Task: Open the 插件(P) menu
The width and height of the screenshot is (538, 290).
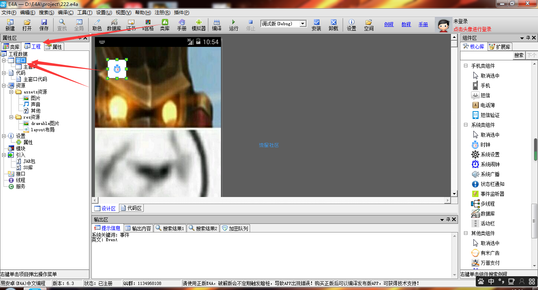Action: [x=181, y=13]
